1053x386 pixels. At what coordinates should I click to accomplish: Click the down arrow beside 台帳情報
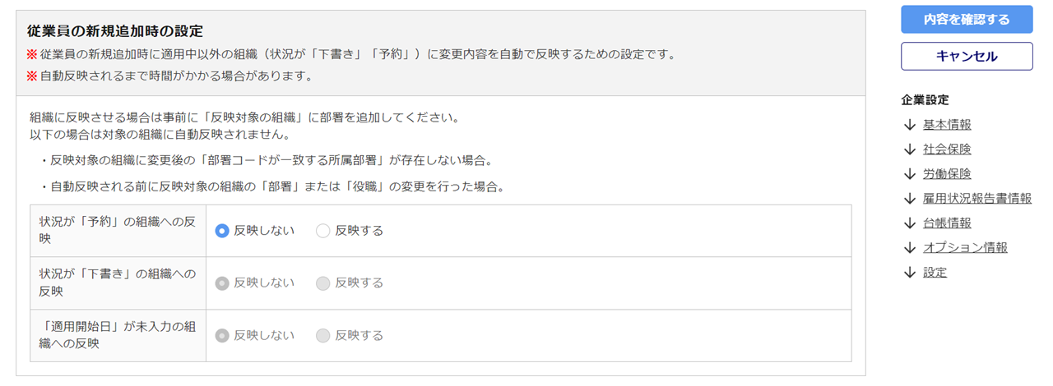coord(909,223)
